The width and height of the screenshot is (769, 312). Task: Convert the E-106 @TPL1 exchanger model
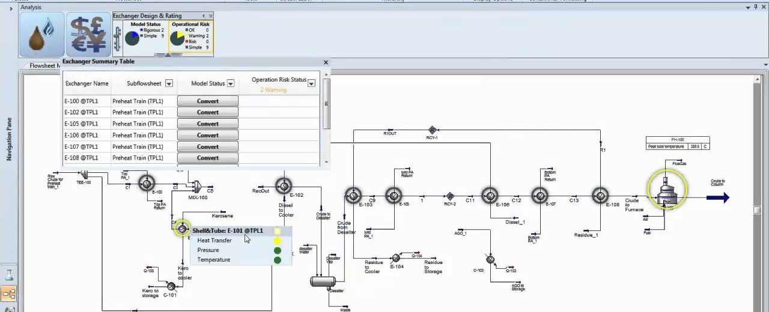coord(208,135)
